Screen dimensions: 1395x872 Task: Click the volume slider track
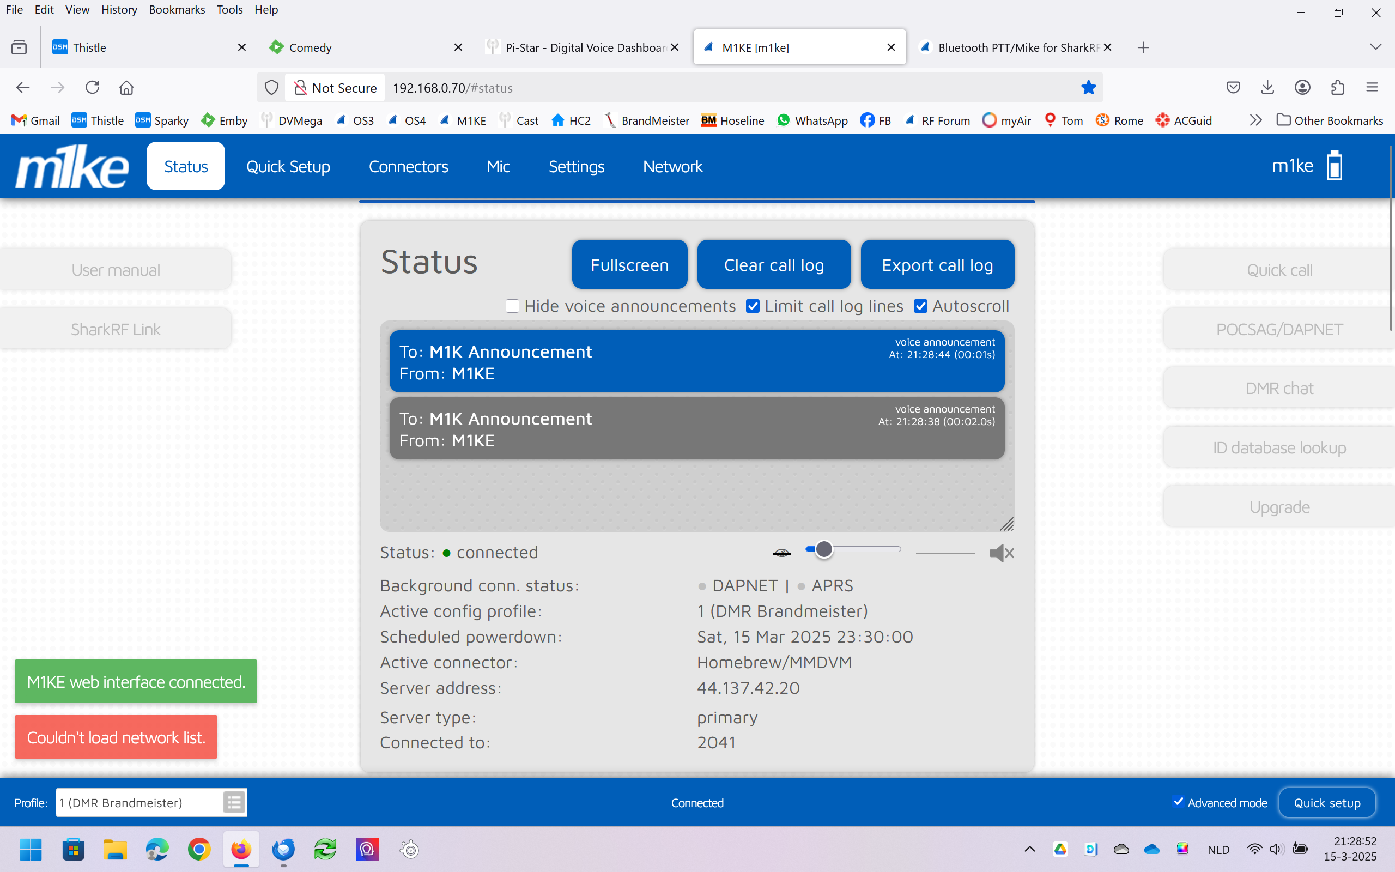click(x=865, y=549)
